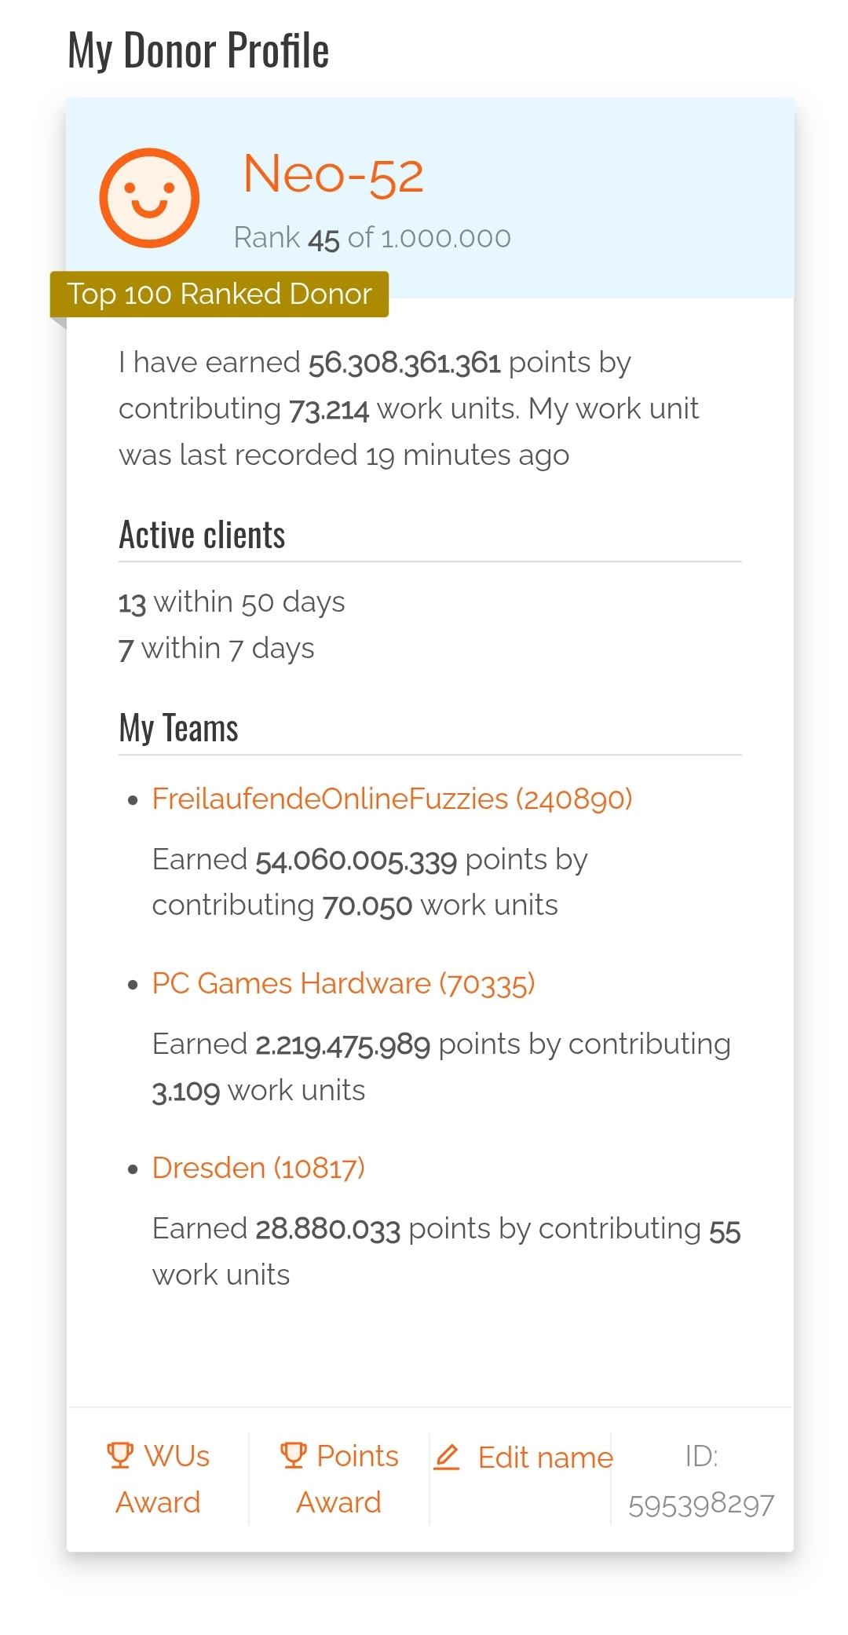Visit the Dresden team link

click(x=258, y=1168)
